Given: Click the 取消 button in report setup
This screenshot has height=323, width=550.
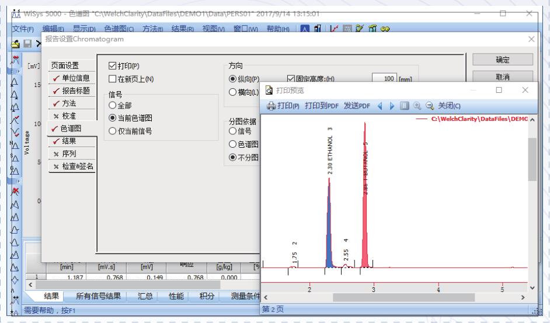Looking at the screenshot, I should [503, 76].
